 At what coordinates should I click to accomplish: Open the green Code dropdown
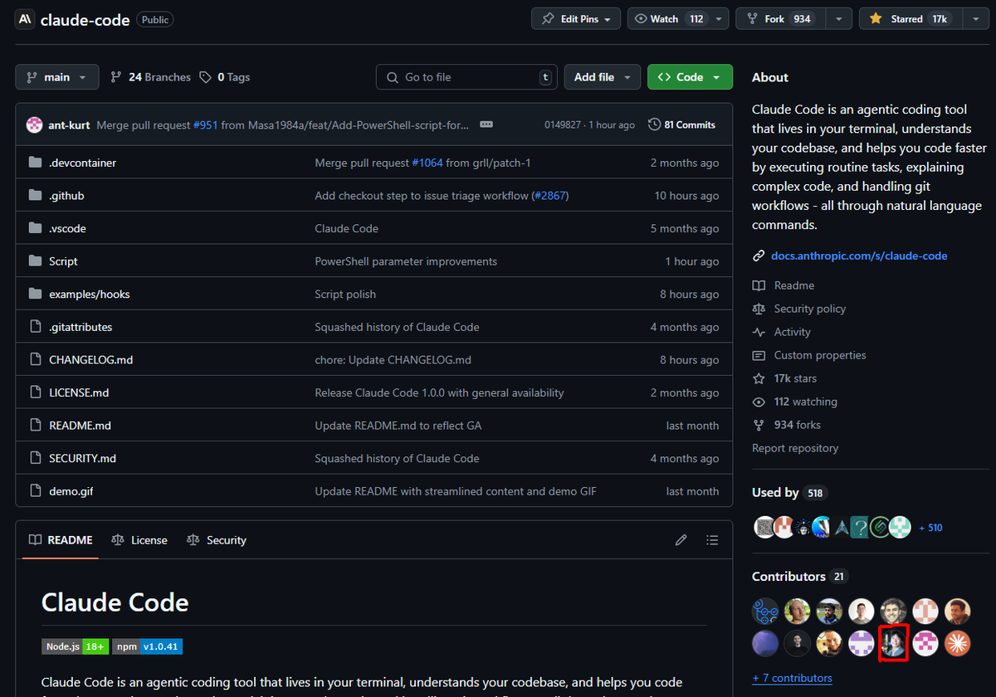690,77
